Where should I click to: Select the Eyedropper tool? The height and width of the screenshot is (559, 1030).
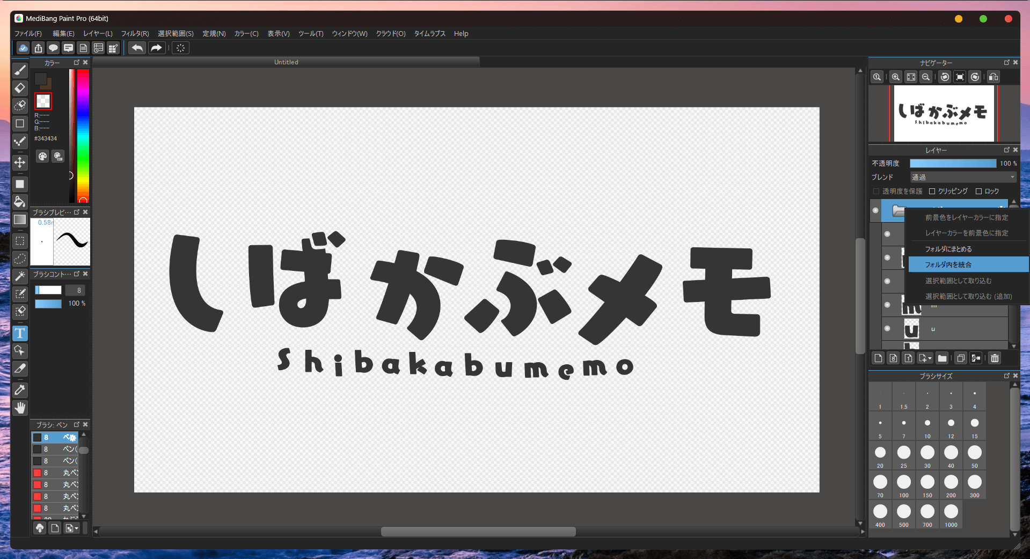tap(20, 390)
